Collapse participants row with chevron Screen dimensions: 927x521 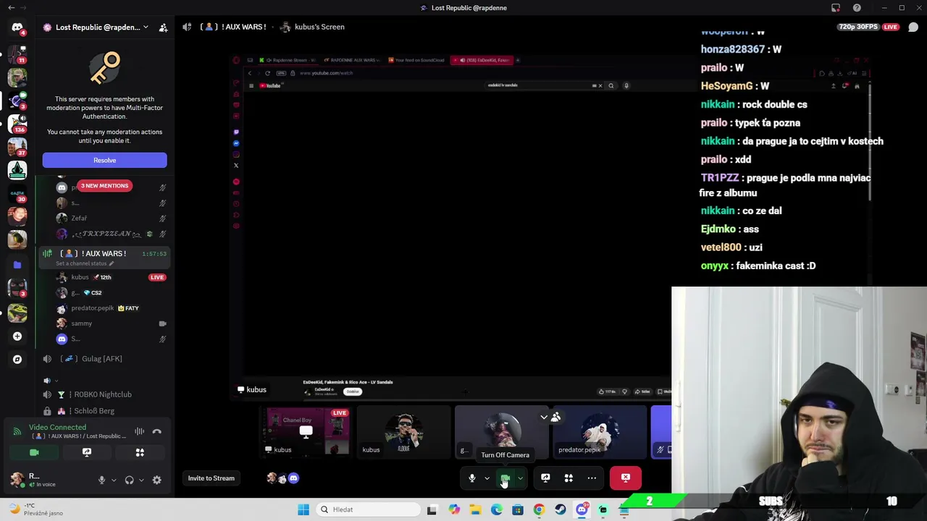(x=544, y=417)
